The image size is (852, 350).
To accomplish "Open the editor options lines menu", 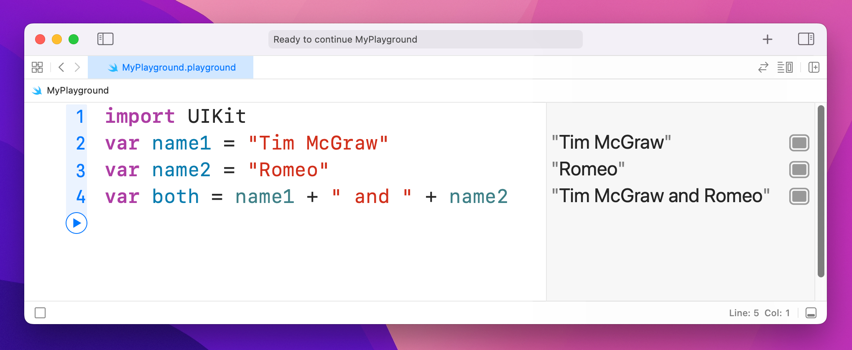I will click(x=785, y=67).
